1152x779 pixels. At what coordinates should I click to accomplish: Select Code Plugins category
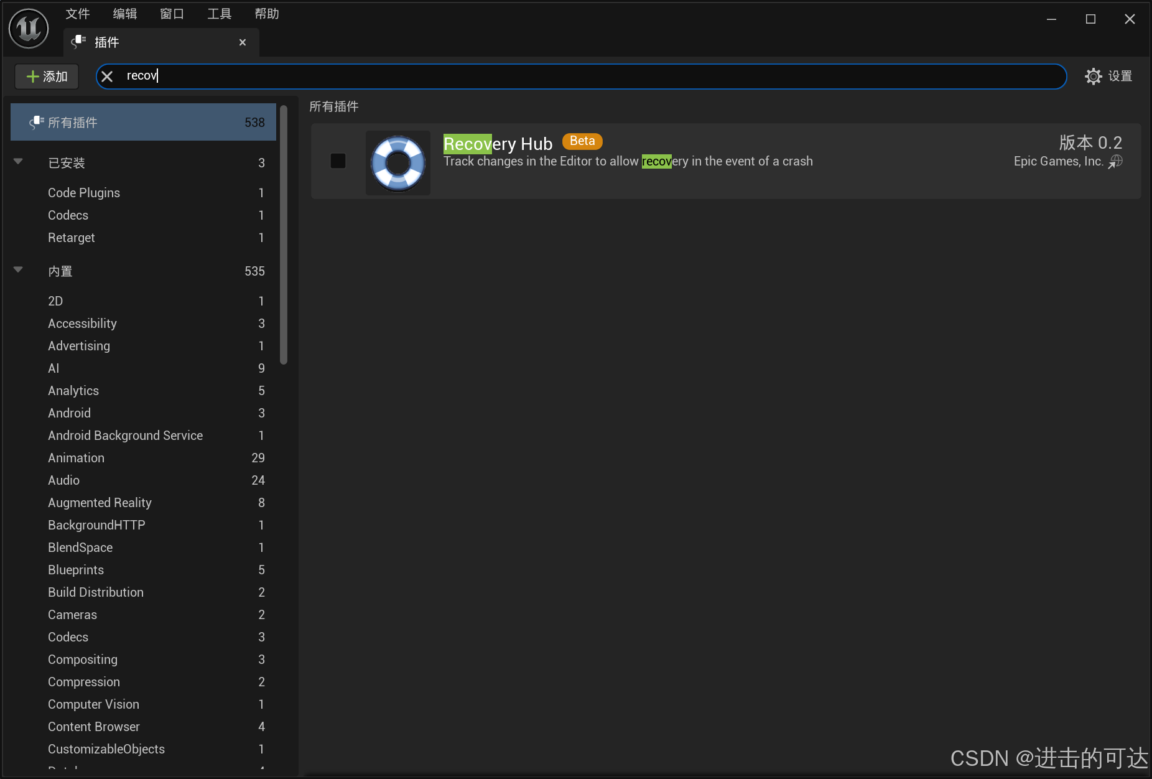[144, 193]
